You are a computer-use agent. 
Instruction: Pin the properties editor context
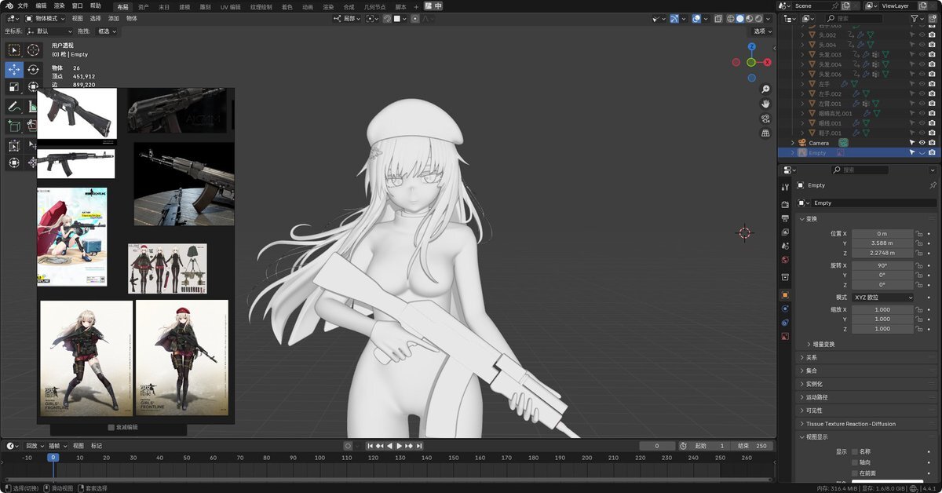point(933,185)
